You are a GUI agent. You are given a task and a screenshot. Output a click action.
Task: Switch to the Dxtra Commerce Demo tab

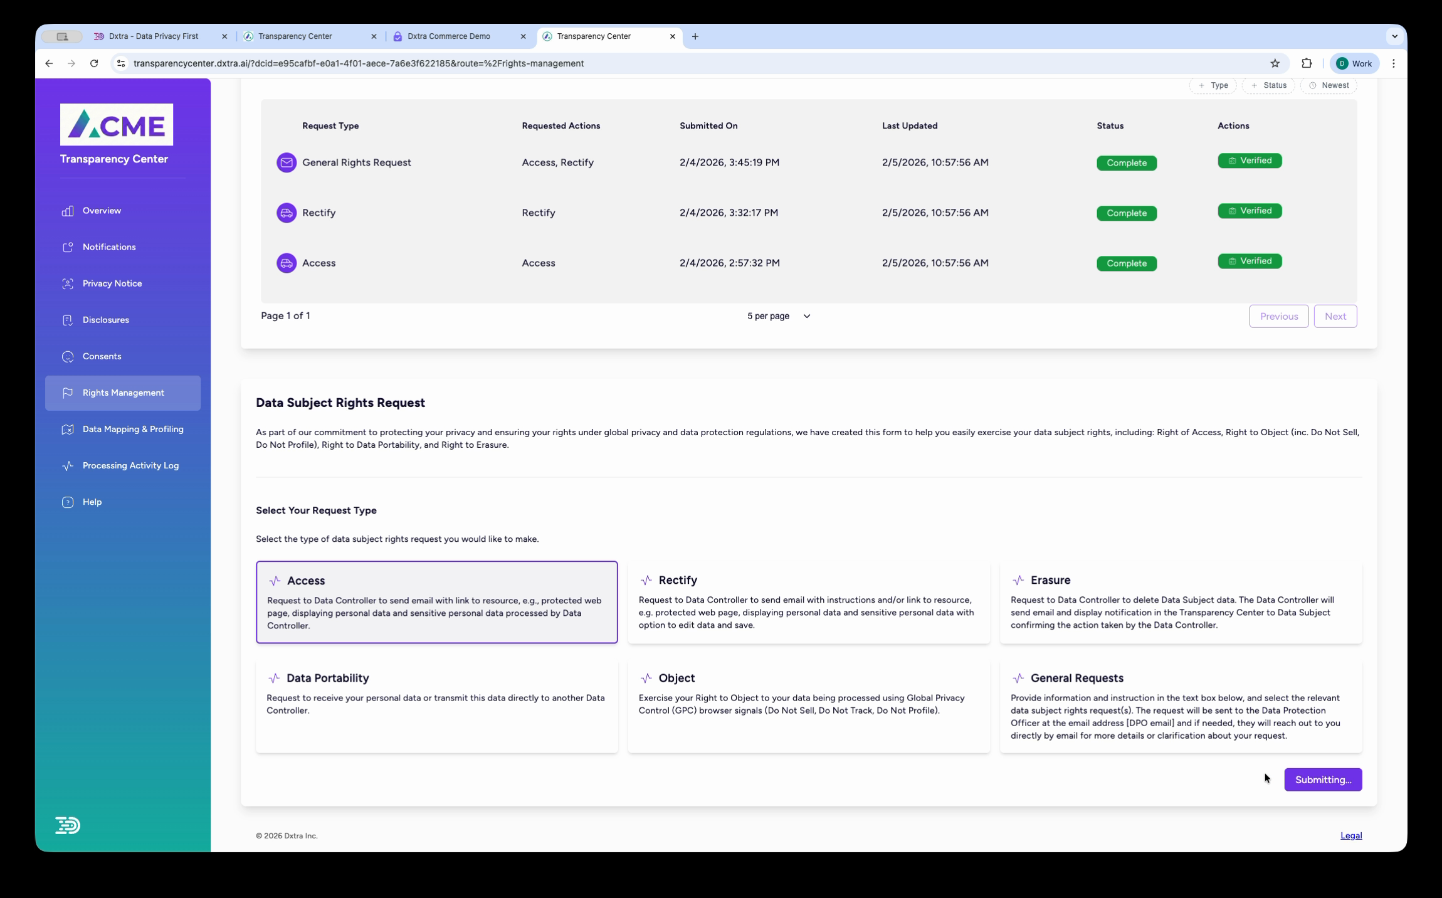pos(448,36)
